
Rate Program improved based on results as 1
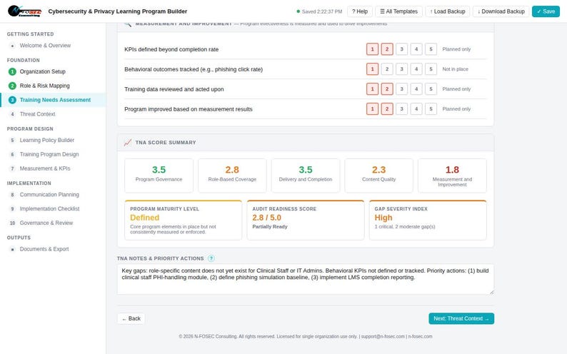click(372, 108)
